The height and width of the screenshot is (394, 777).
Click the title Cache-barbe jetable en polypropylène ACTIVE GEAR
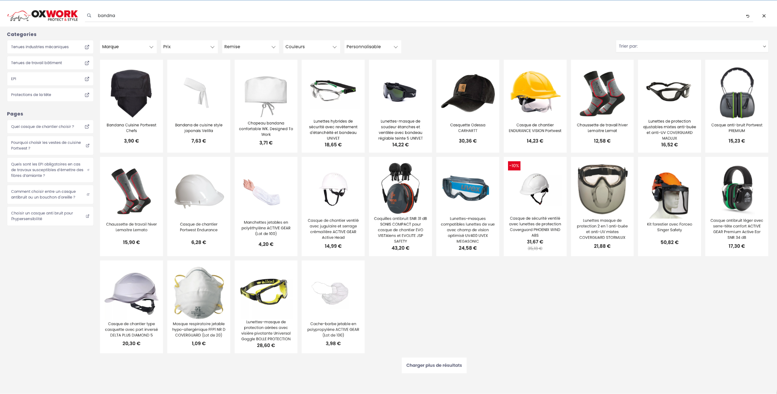point(333,329)
